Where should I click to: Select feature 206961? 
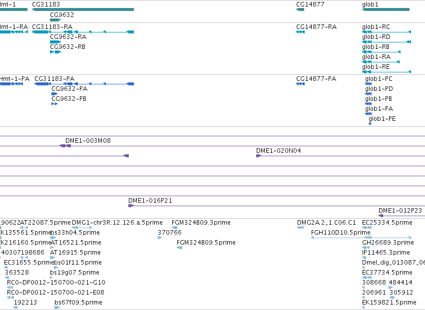(364, 298)
